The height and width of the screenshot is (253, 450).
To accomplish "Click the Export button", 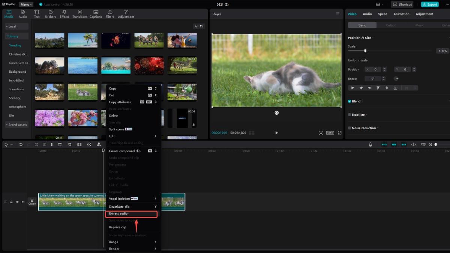I will click(x=429, y=4).
